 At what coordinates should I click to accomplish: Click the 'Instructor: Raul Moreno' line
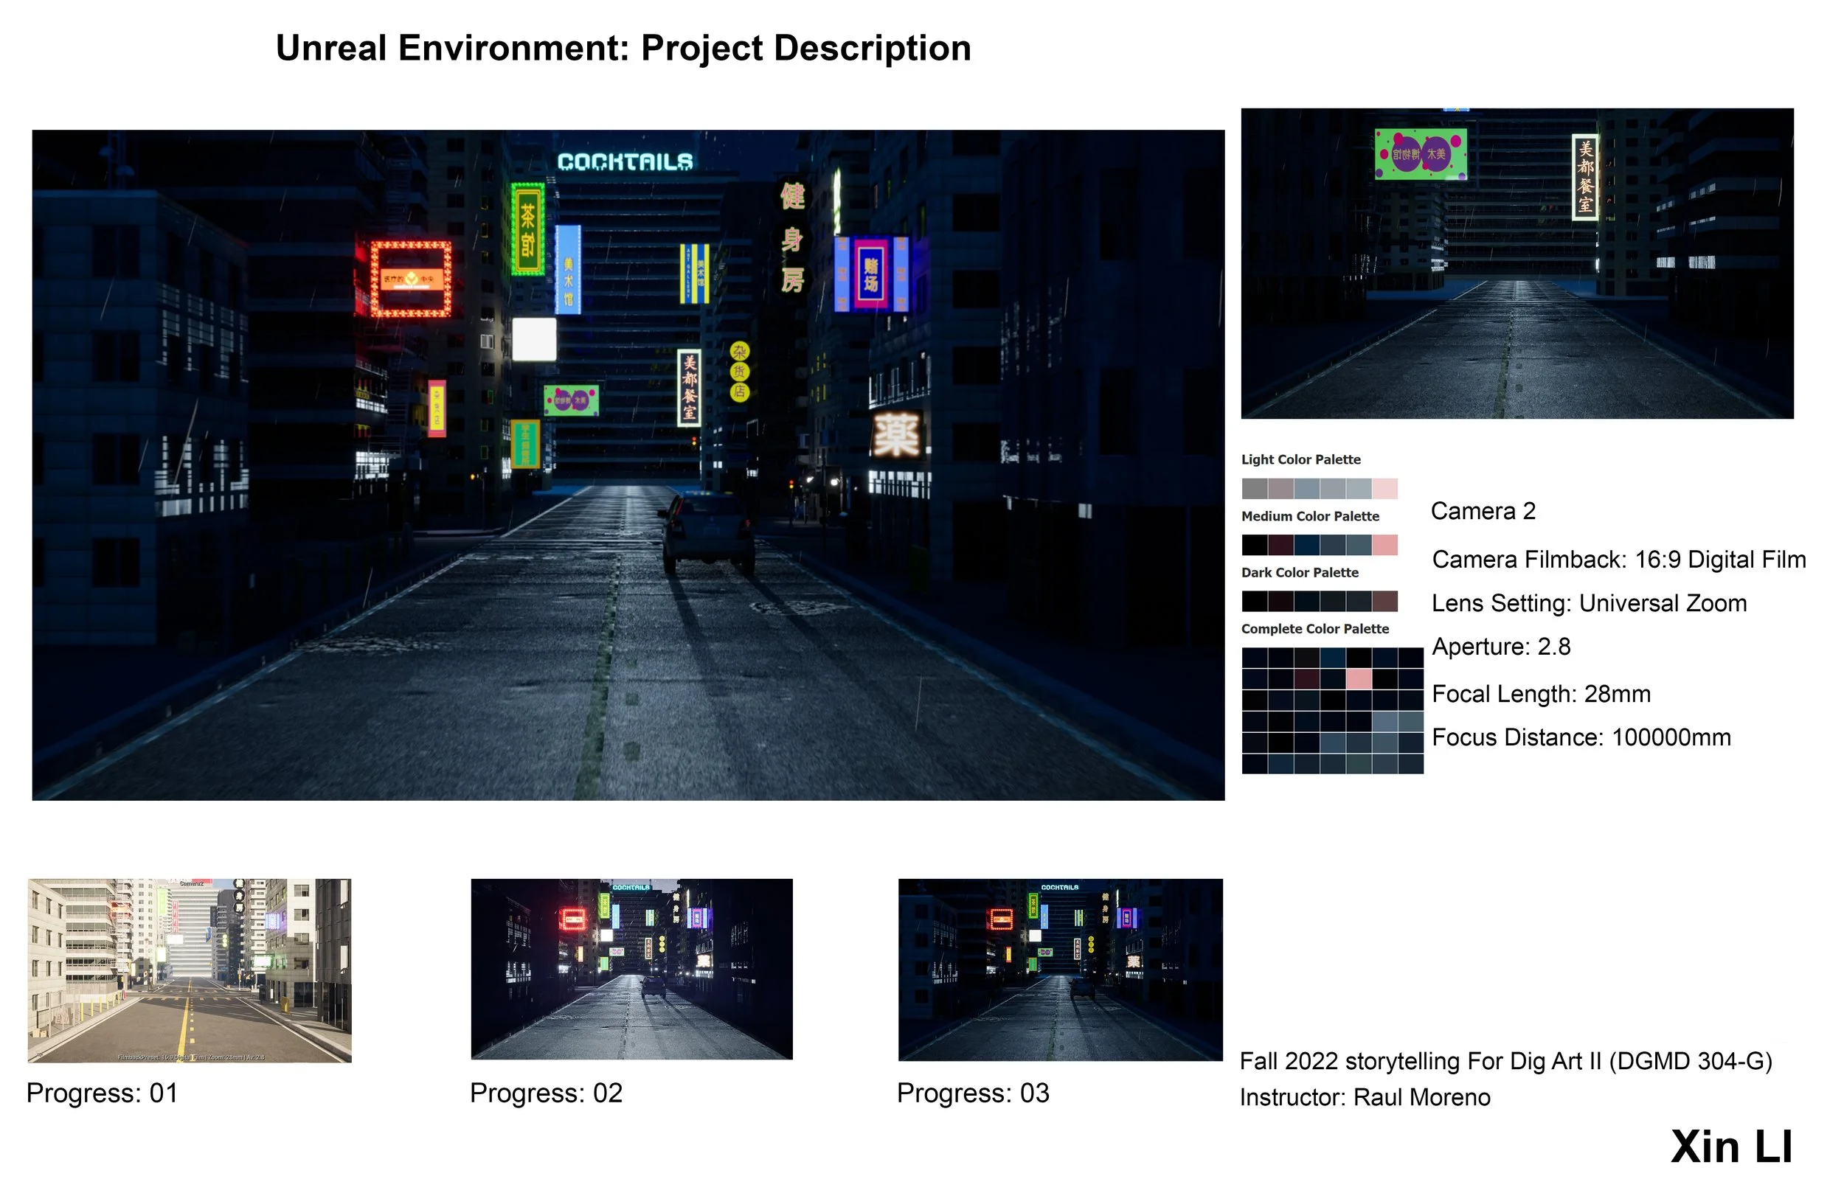(1365, 1097)
